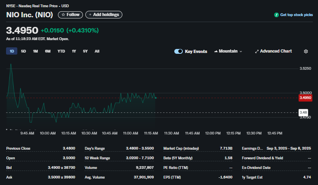The width and height of the screenshot is (318, 185).
Task: Toggle the Key Events switch
Action: click(178, 51)
